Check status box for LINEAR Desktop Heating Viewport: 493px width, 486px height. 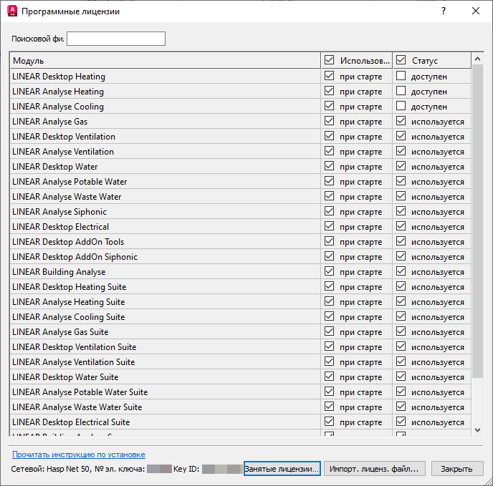point(401,76)
